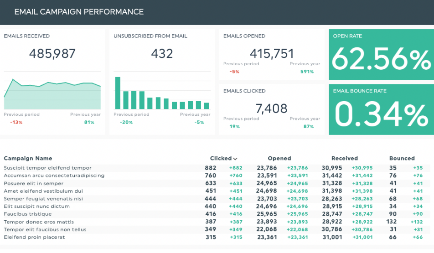Click bounced change +31
Viewport: 434px width, 253px height.
point(418,229)
